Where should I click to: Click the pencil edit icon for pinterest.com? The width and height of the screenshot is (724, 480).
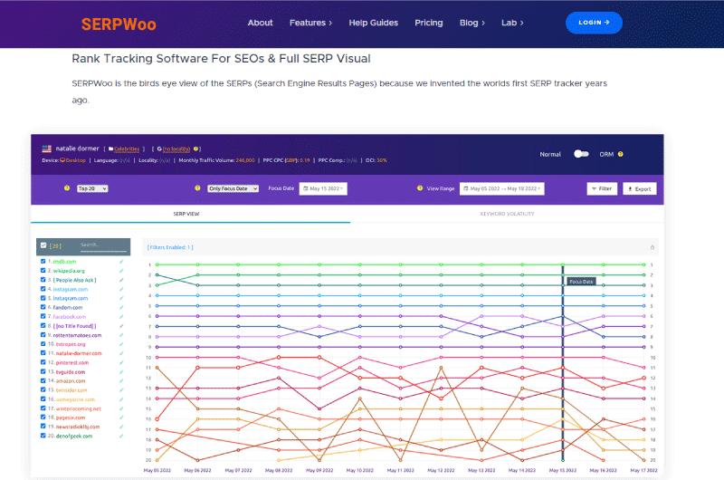pos(121,362)
